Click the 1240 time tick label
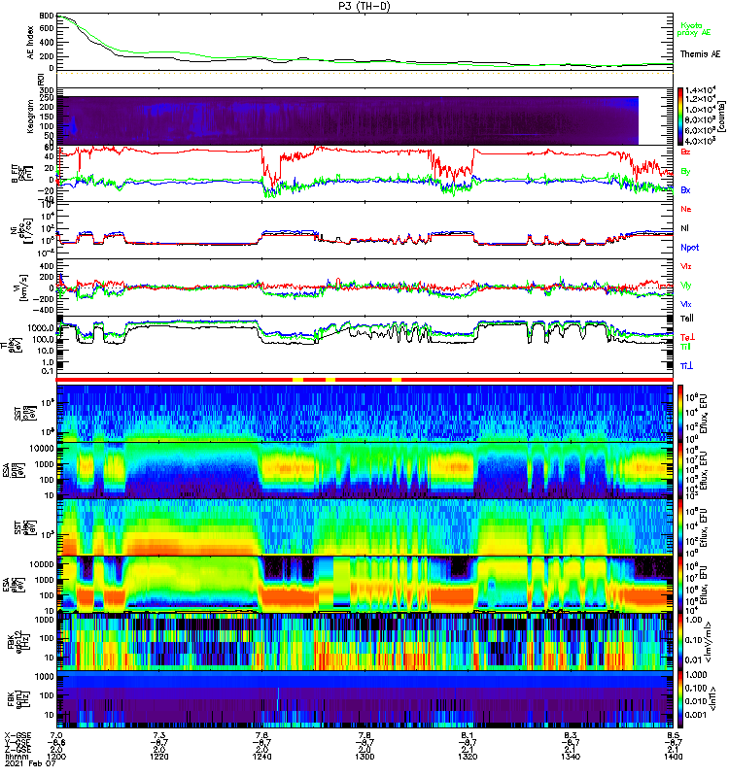 [x=261, y=757]
